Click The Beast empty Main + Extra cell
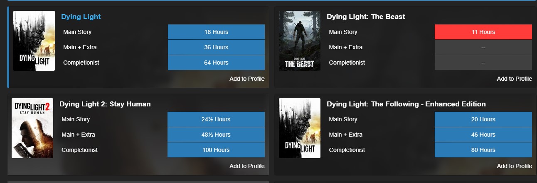The image size is (537, 183). pyautogui.click(x=483, y=47)
